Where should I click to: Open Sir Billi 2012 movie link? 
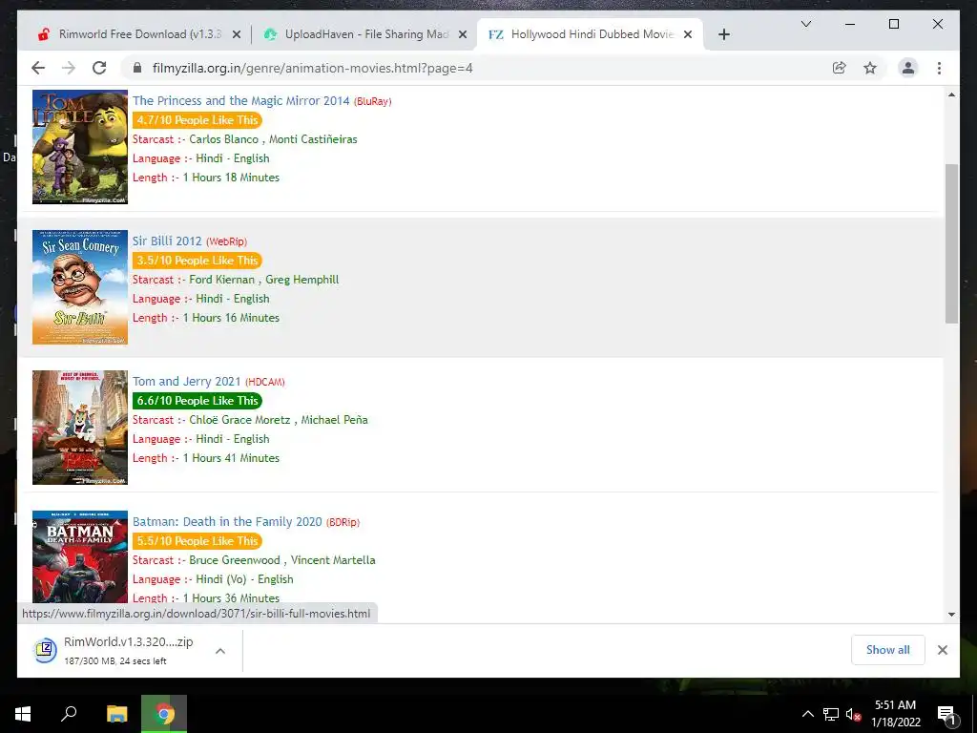pyautogui.click(x=167, y=241)
